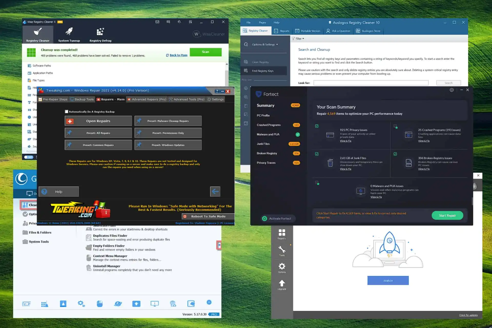Uncheck the PC Privacy issues checkbox in Fortect

point(317,126)
